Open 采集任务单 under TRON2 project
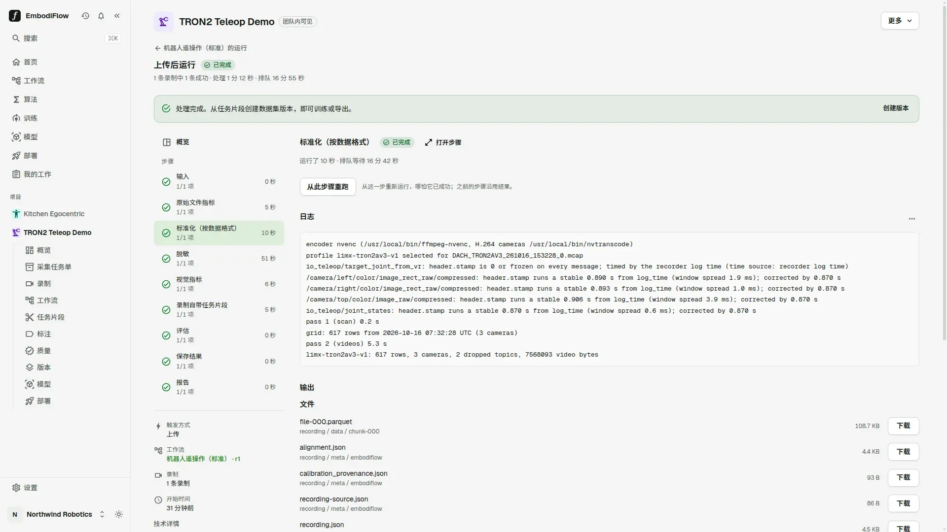 [72, 267]
